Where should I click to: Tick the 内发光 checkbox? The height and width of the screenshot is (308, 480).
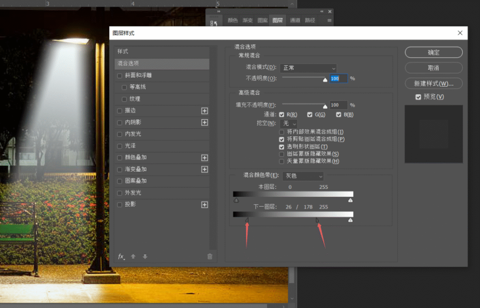coord(120,135)
